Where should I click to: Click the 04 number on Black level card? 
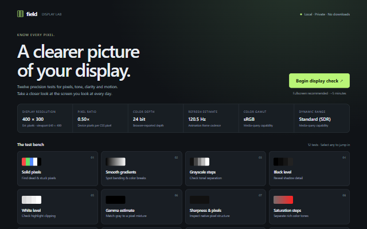344,157
